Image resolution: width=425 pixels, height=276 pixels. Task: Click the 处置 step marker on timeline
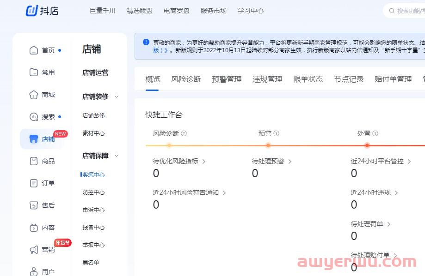tap(367, 145)
